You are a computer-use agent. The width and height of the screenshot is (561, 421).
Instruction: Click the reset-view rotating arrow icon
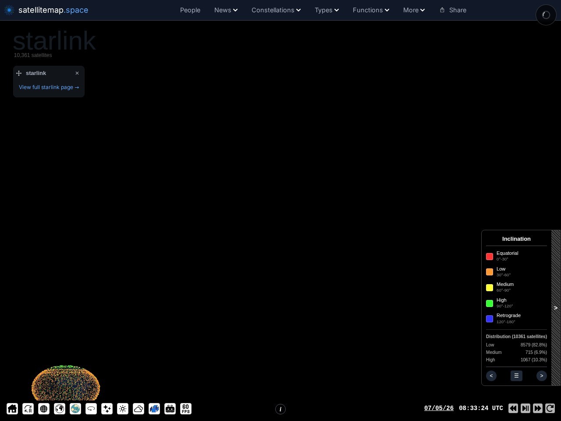tap(28, 409)
